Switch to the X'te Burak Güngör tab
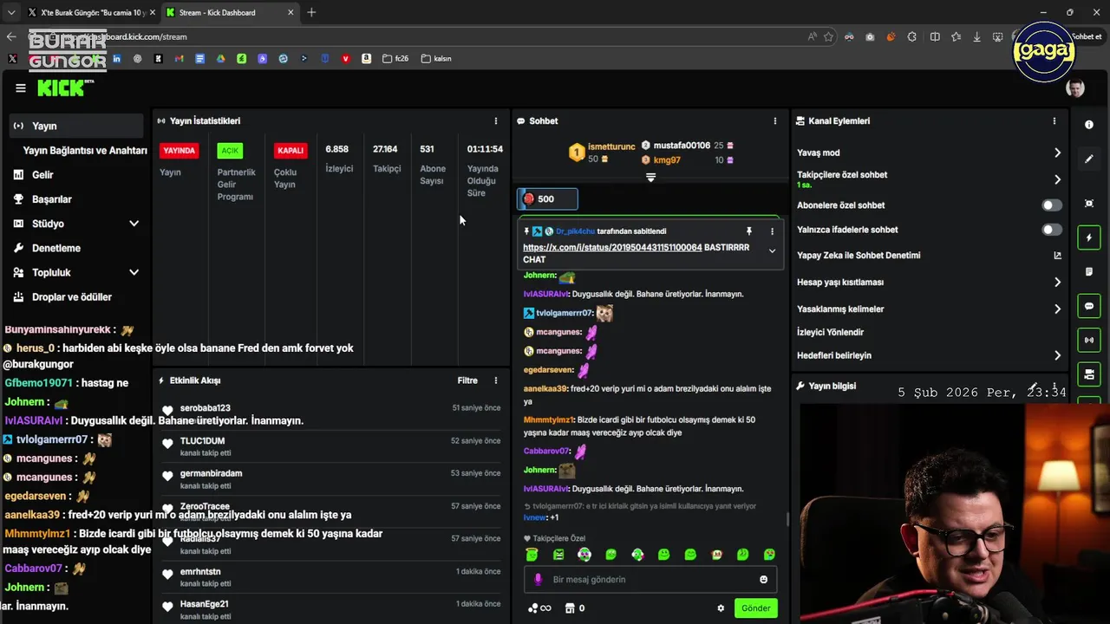 tap(90, 12)
